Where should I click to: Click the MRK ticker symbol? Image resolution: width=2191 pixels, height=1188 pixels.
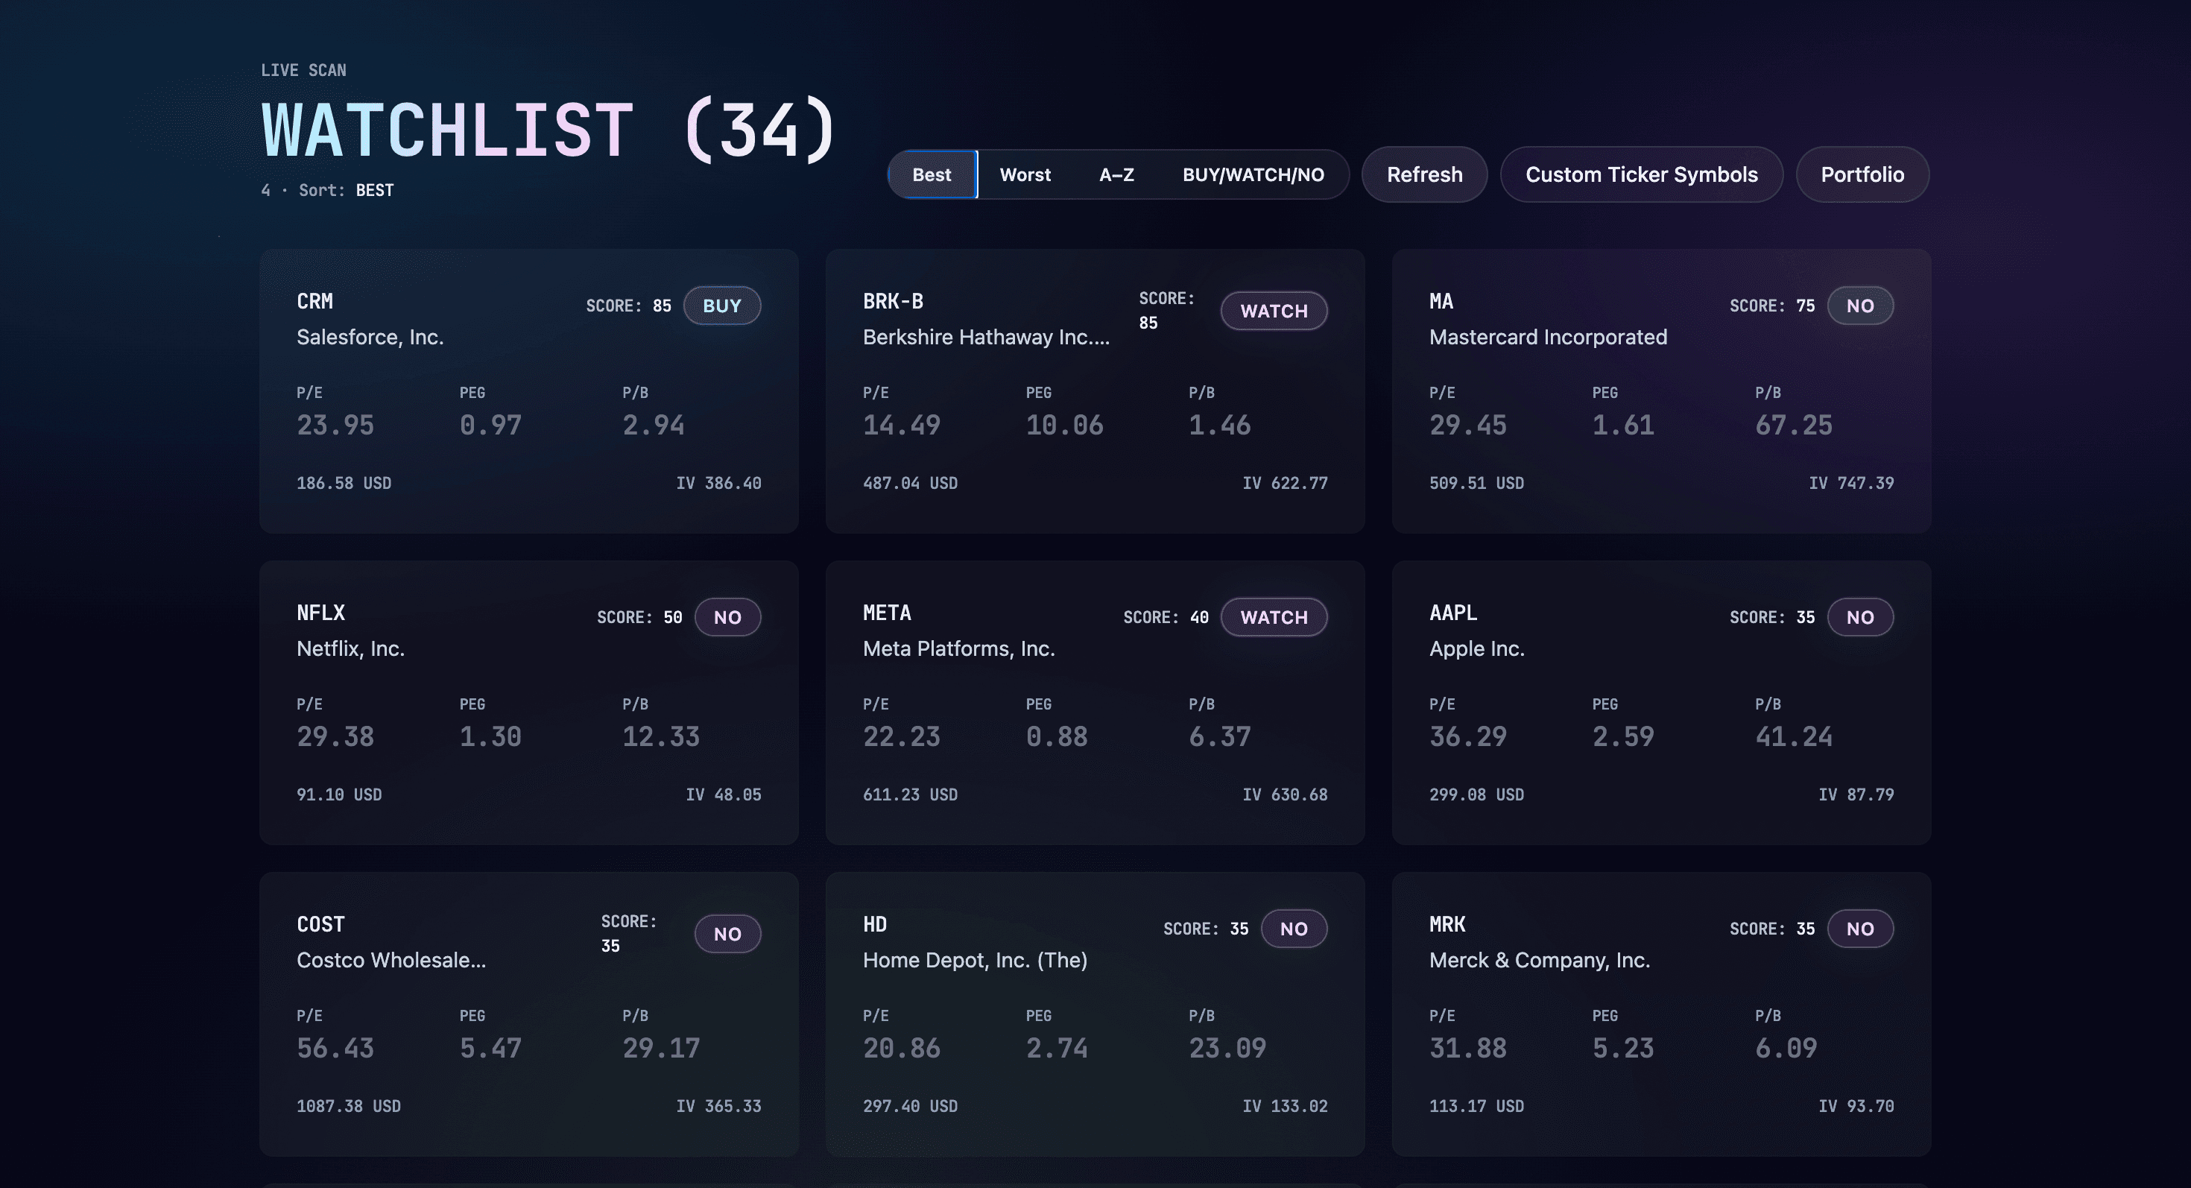pos(1447,923)
